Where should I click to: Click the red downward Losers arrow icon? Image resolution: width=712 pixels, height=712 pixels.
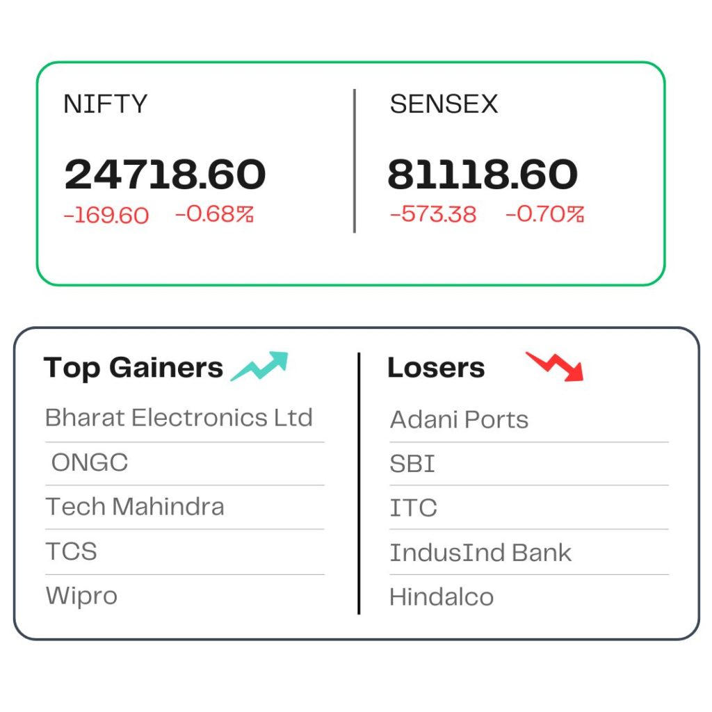click(x=554, y=366)
